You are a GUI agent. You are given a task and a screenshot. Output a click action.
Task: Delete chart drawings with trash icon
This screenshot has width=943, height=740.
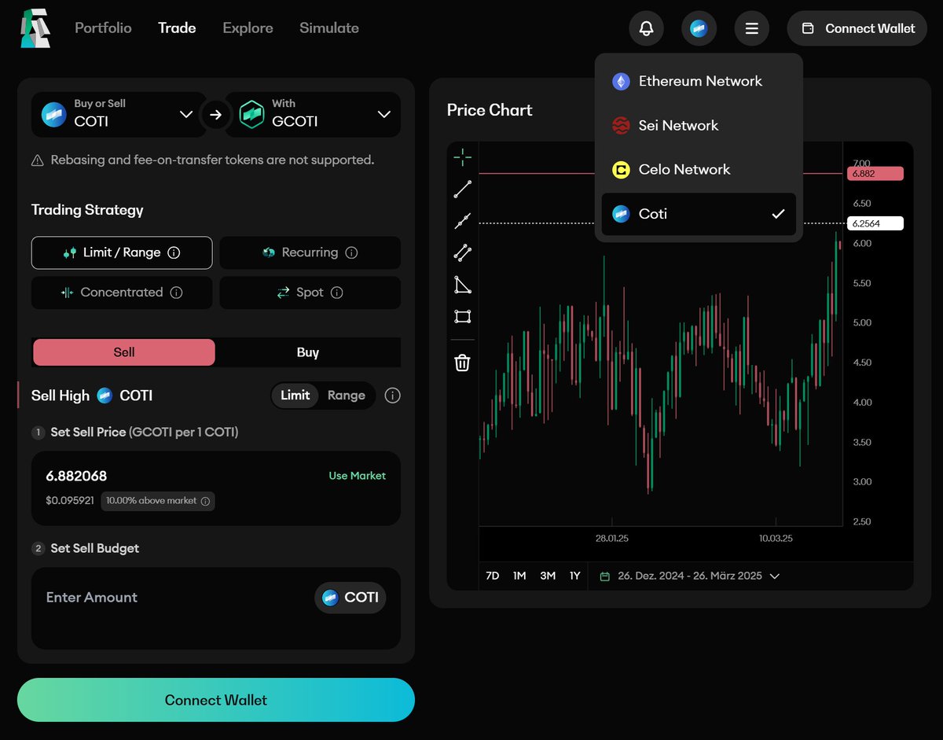coord(463,363)
